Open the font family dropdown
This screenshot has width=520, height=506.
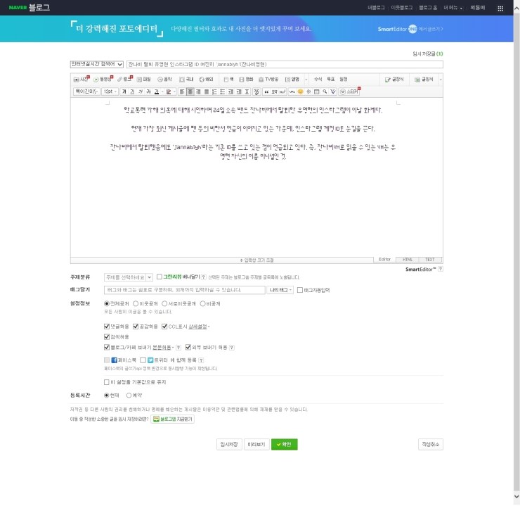pos(86,91)
